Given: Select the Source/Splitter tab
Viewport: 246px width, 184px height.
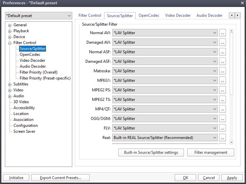Looking at the screenshot, I should [x=120, y=16].
